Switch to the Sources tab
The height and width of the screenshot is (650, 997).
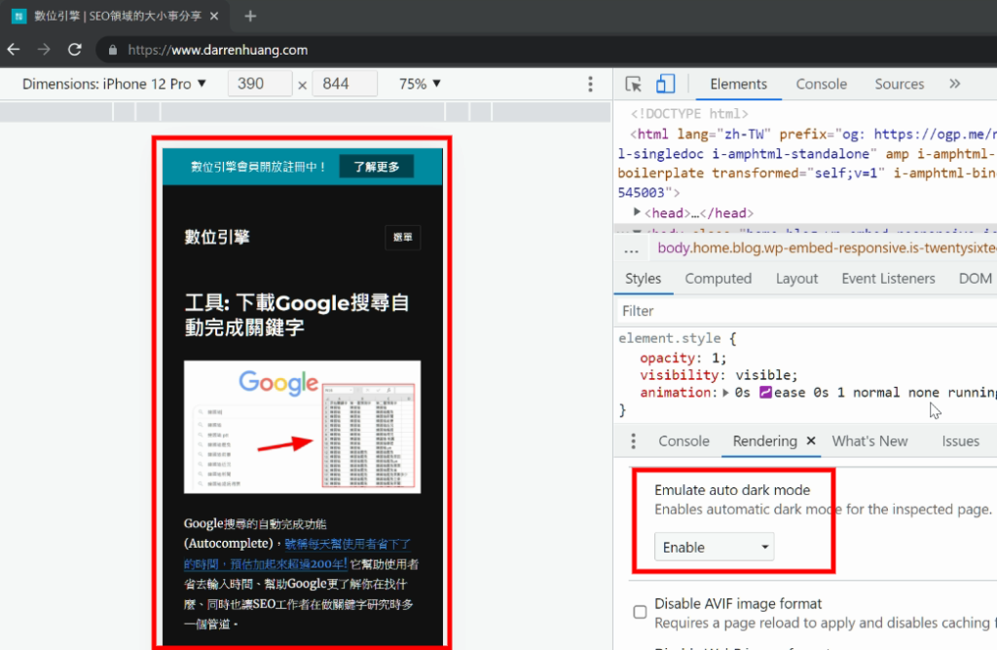pyautogui.click(x=899, y=84)
